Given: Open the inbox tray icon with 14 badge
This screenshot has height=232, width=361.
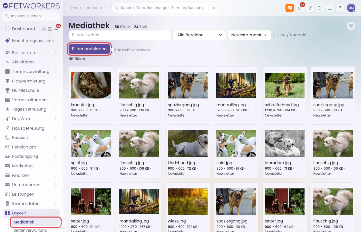Looking at the screenshot, I should click(x=56, y=29).
